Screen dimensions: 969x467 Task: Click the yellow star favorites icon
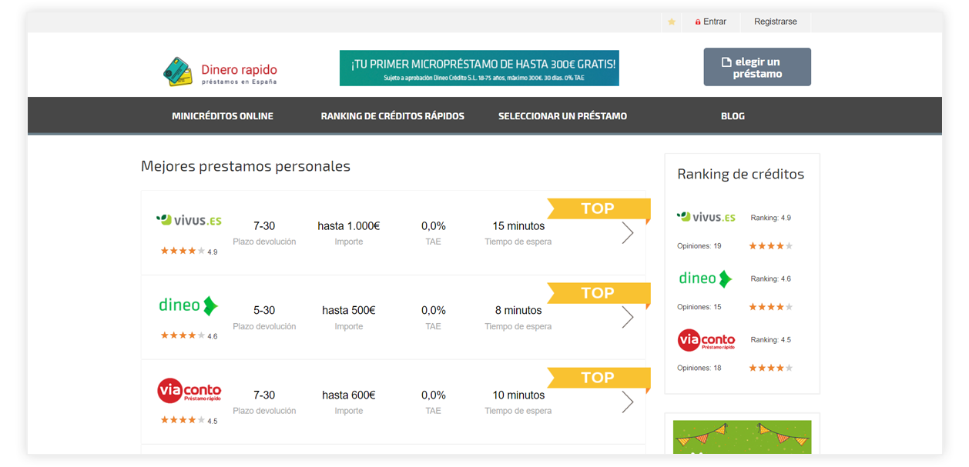(x=672, y=22)
